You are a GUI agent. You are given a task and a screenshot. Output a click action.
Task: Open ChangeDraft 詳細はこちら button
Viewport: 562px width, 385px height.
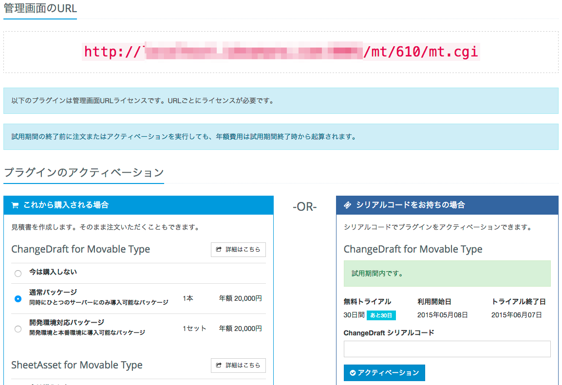[x=238, y=250]
